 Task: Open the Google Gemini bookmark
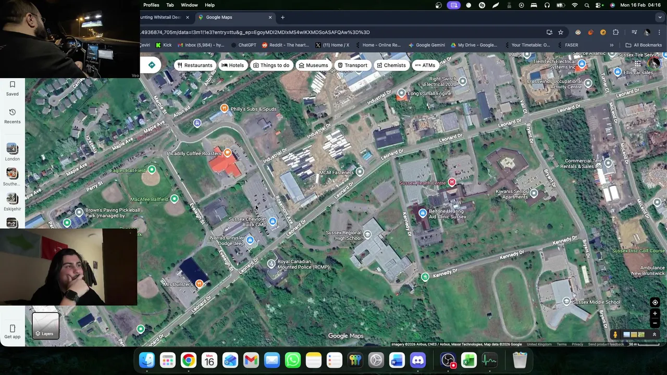[426, 45]
